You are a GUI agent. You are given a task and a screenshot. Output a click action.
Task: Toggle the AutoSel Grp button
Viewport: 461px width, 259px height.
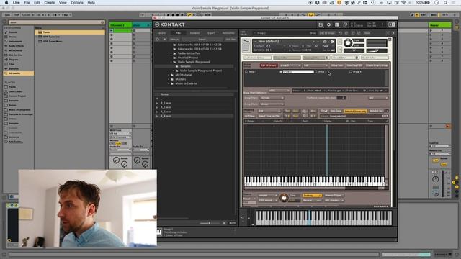[376, 111]
